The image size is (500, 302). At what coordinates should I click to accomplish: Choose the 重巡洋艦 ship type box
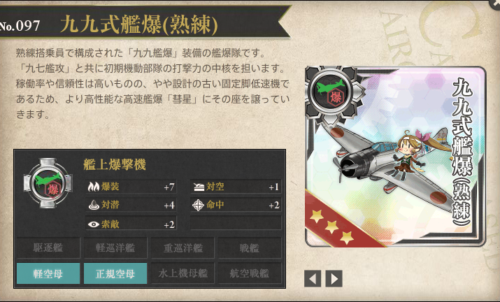[x=183, y=247]
